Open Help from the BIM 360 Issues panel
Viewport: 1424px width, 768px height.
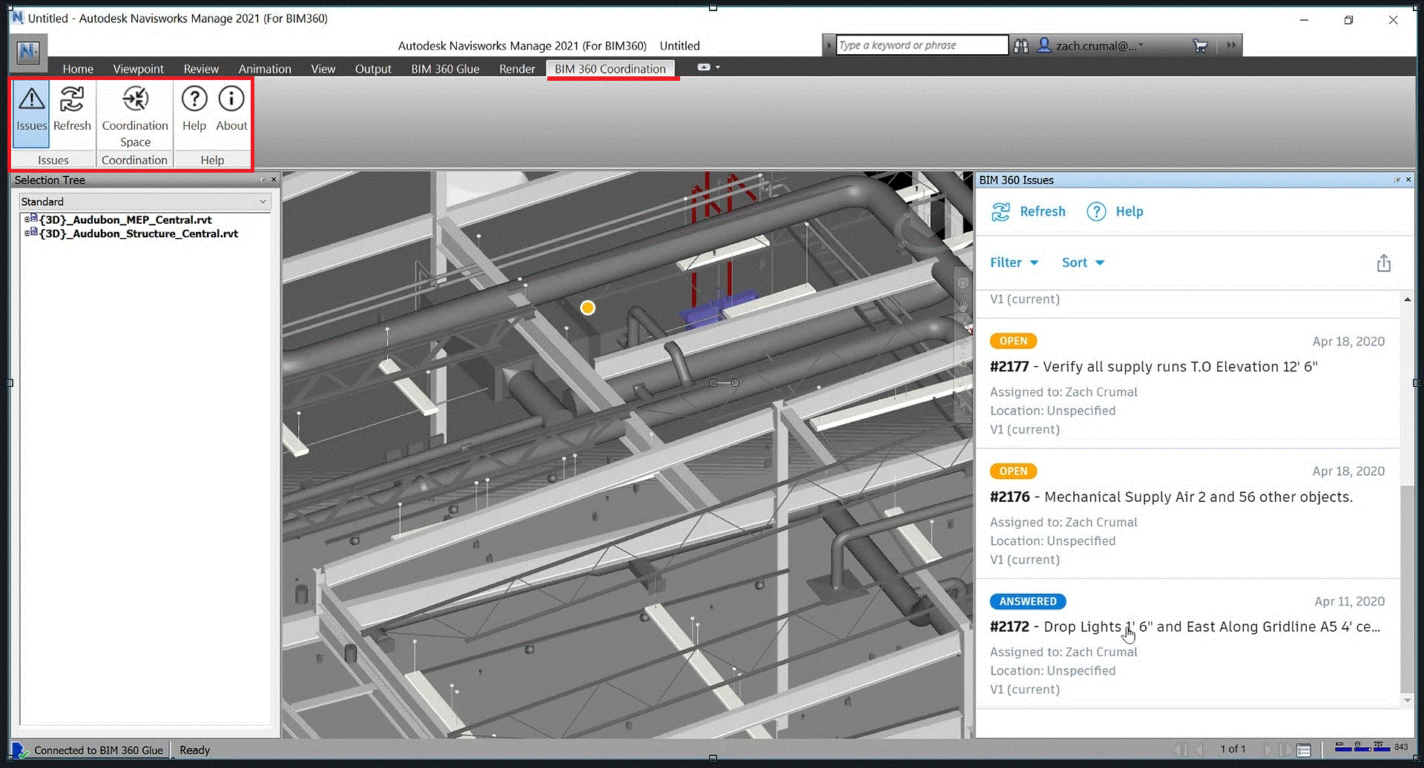pyautogui.click(x=1115, y=211)
